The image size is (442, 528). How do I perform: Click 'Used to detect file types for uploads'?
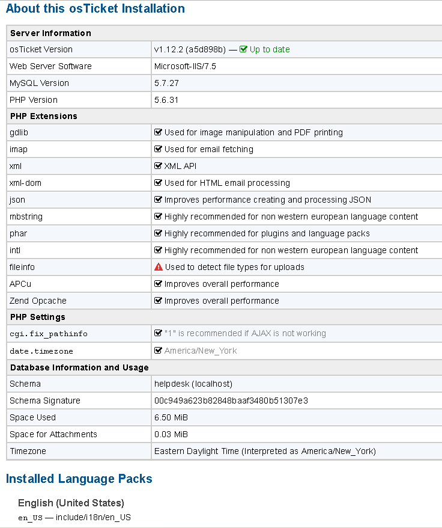coord(235,267)
